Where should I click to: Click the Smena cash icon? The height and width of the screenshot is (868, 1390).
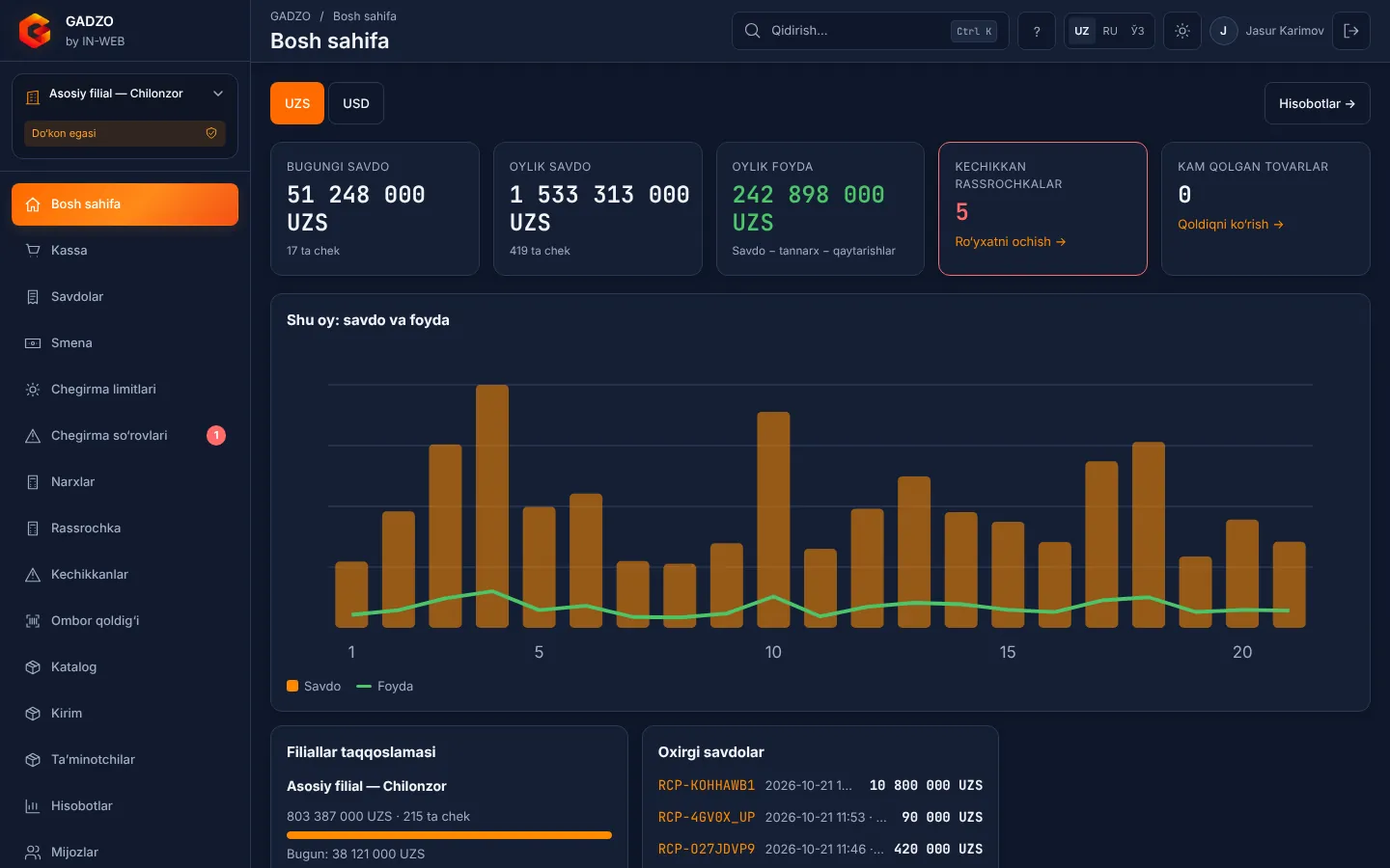click(x=33, y=343)
